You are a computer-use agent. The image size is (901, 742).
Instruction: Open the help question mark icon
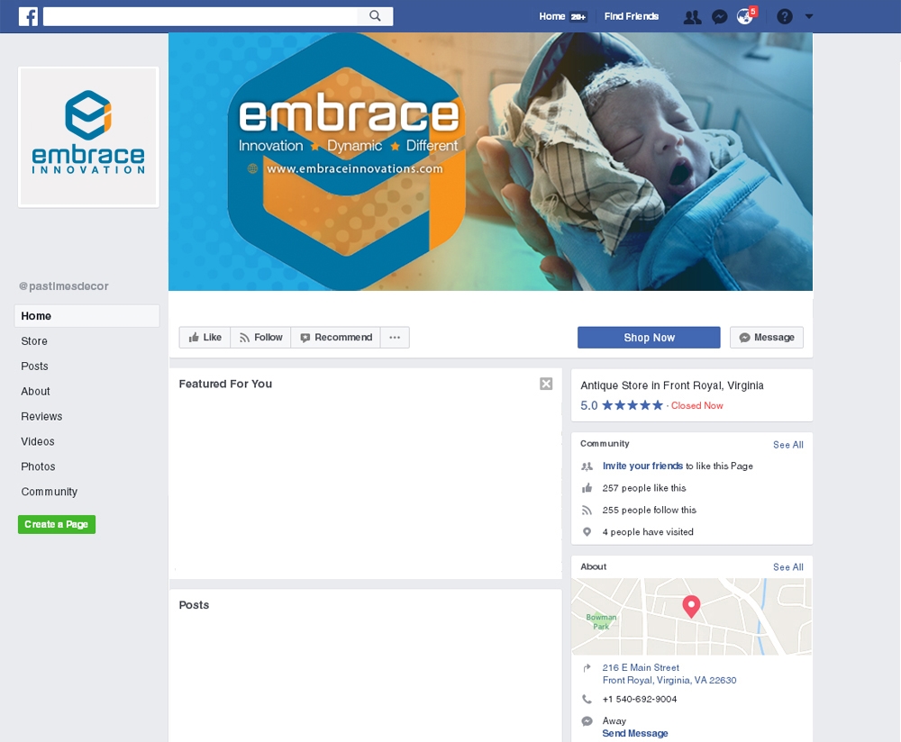coord(785,16)
